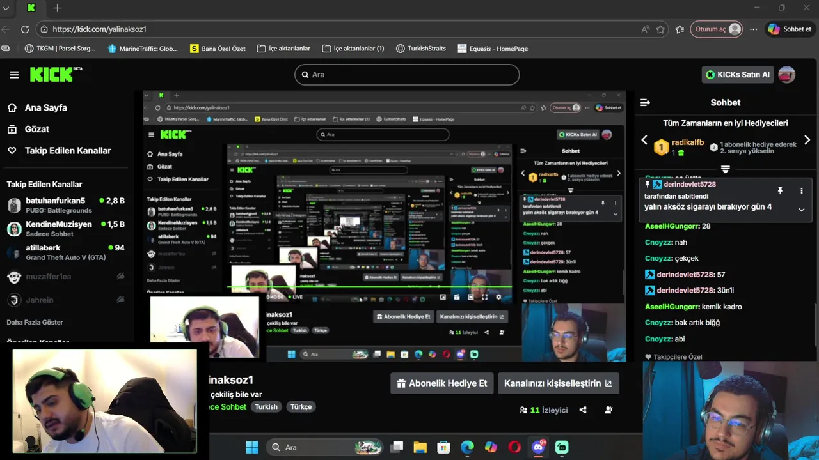
Task: Open Sohbet et Copilot button
Action: (790, 29)
